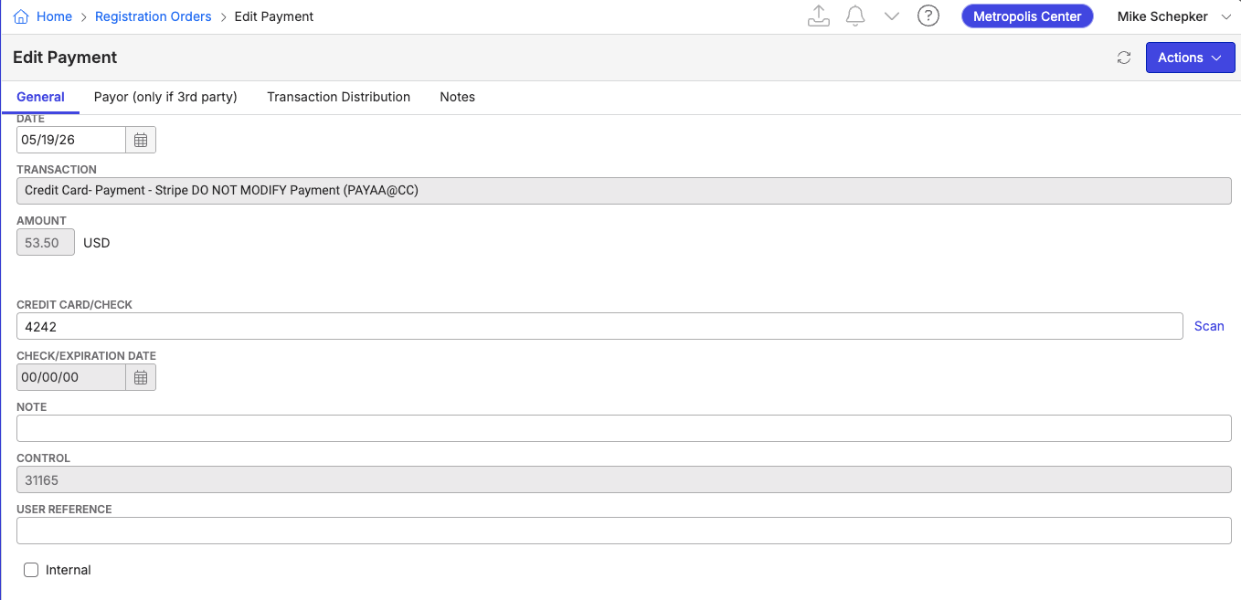Viewport: 1241px width, 600px height.
Task: Open the Actions dropdown button
Action: pos(1190,58)
